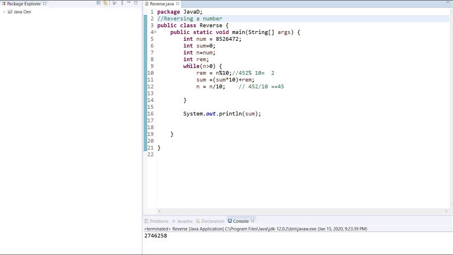Screen dimensions: 453x255
Task: Click the 'while(n>0)' statement
Action: coord(199,66)
